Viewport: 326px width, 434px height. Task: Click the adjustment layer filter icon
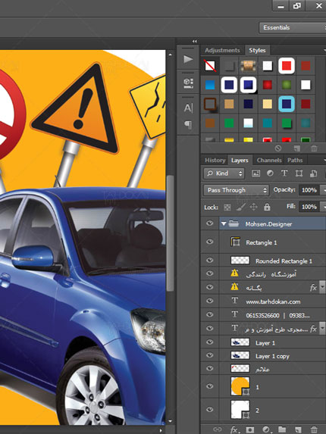pyautogui.click(x=270, y=173)
